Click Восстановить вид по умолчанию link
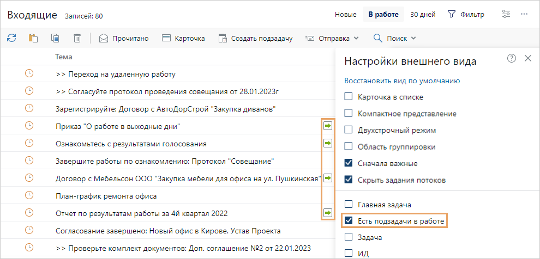This screenshot has width=540, height=259. 403,81
